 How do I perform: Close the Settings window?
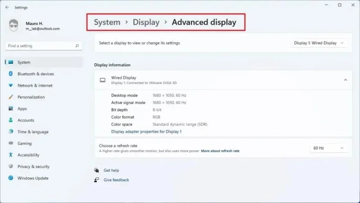(353, 5)
